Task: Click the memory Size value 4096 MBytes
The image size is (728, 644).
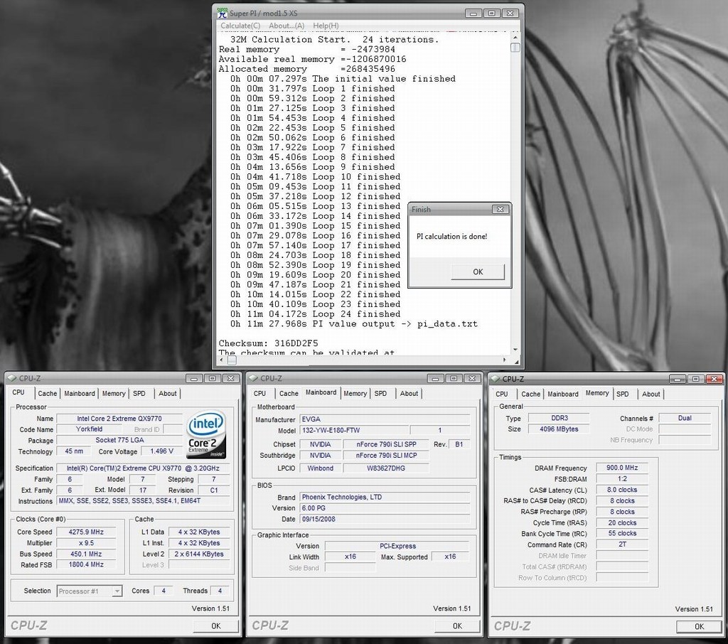Action: [x=559, y=429]
